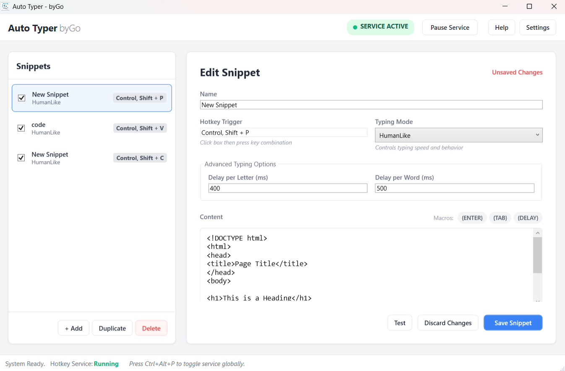Click the SERVICE ACTIVE status badge
The image size is (565, 371).
pos(380,27)
